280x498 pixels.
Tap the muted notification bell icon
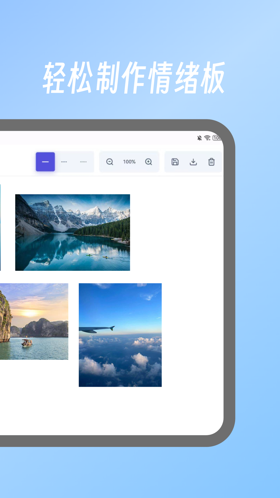coord(199,138)
